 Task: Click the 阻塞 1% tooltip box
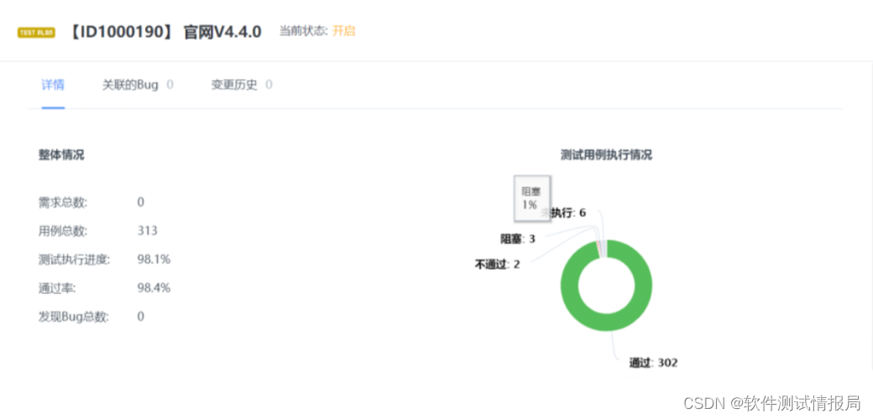(532, 198)
